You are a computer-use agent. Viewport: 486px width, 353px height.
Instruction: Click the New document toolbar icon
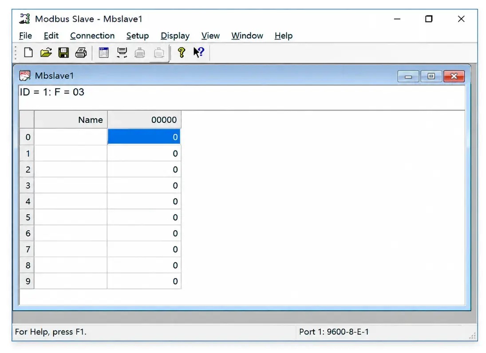(28, 52)
